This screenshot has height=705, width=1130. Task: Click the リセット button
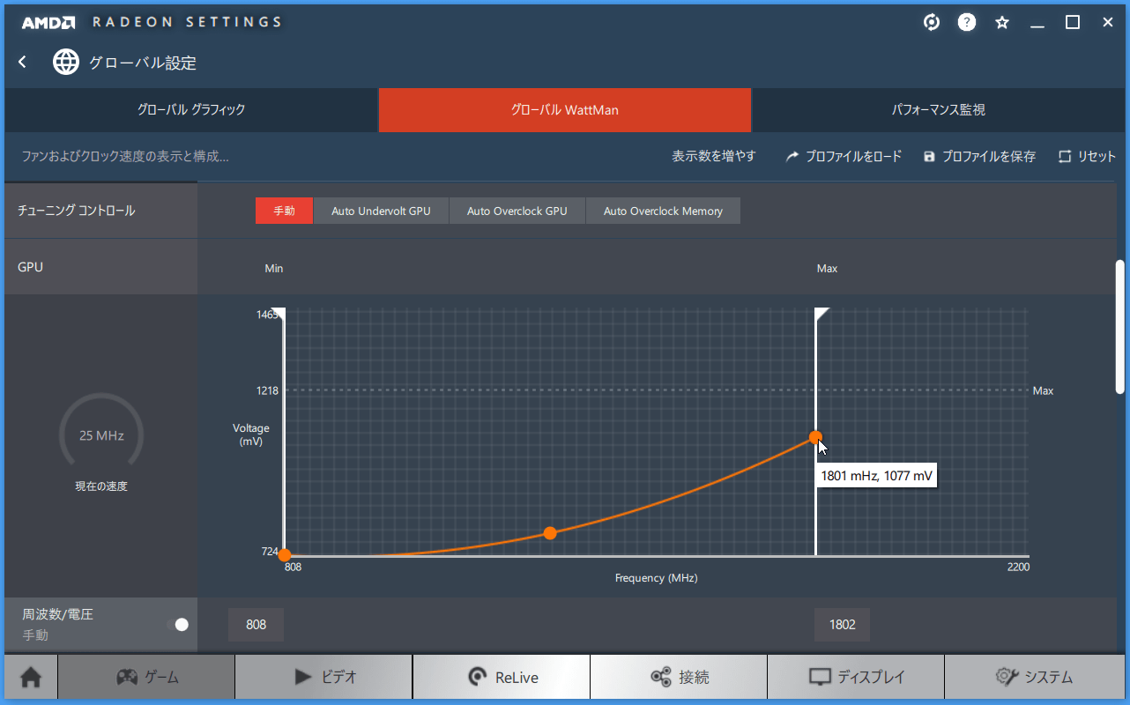click(1087, 156)
